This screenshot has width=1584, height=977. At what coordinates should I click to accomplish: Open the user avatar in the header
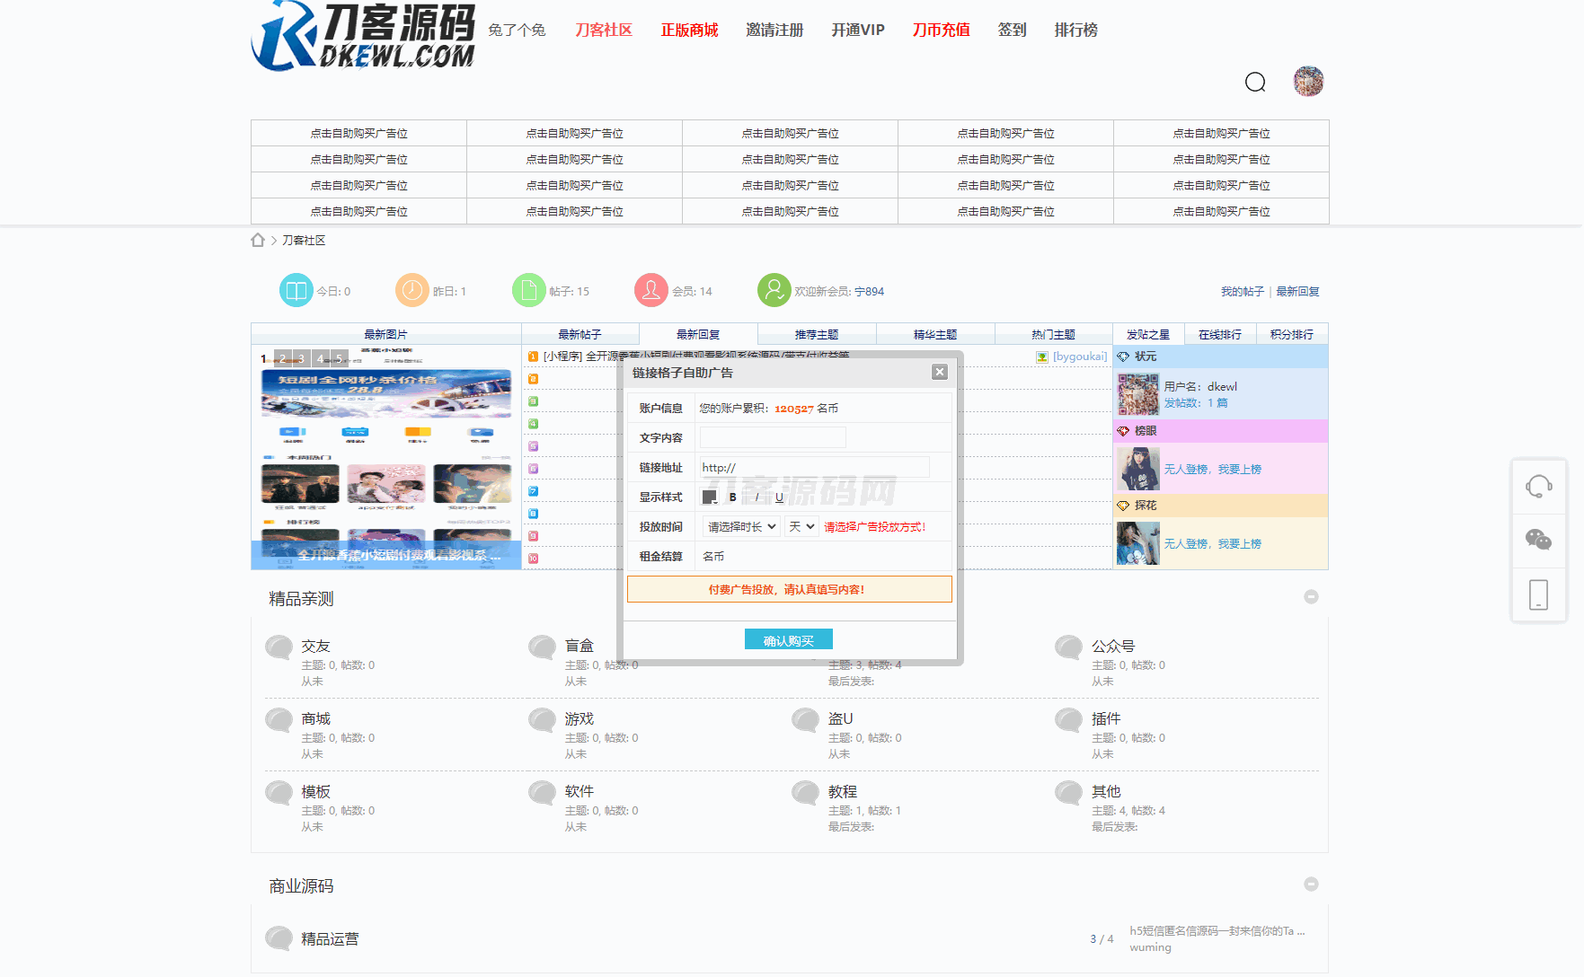[x=1308, y=82]
